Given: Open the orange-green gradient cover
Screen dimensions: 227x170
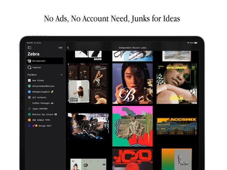Looking at the screenshot, I should click(x=177, y=159).
